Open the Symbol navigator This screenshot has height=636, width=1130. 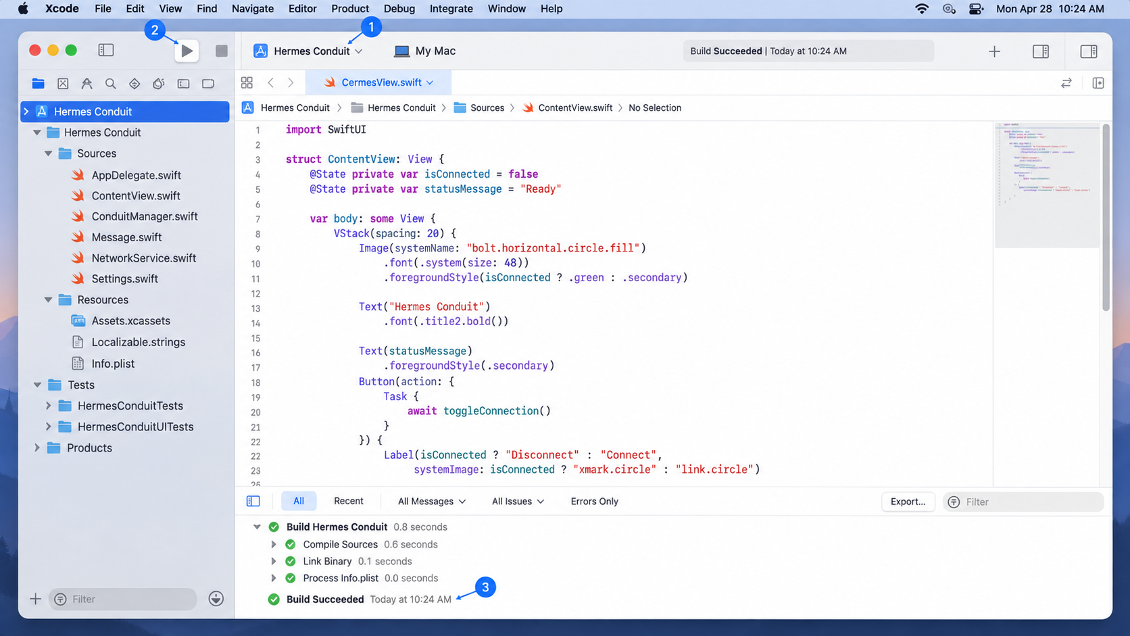87,84
